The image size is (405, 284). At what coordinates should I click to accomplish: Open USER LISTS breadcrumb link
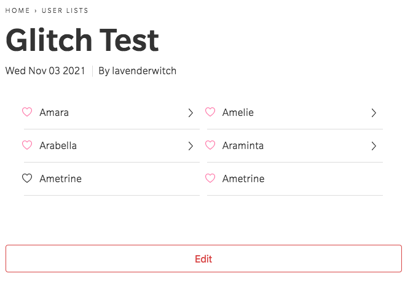click(x=65, y=10)
